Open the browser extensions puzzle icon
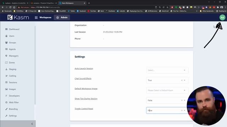 point(218,7)
